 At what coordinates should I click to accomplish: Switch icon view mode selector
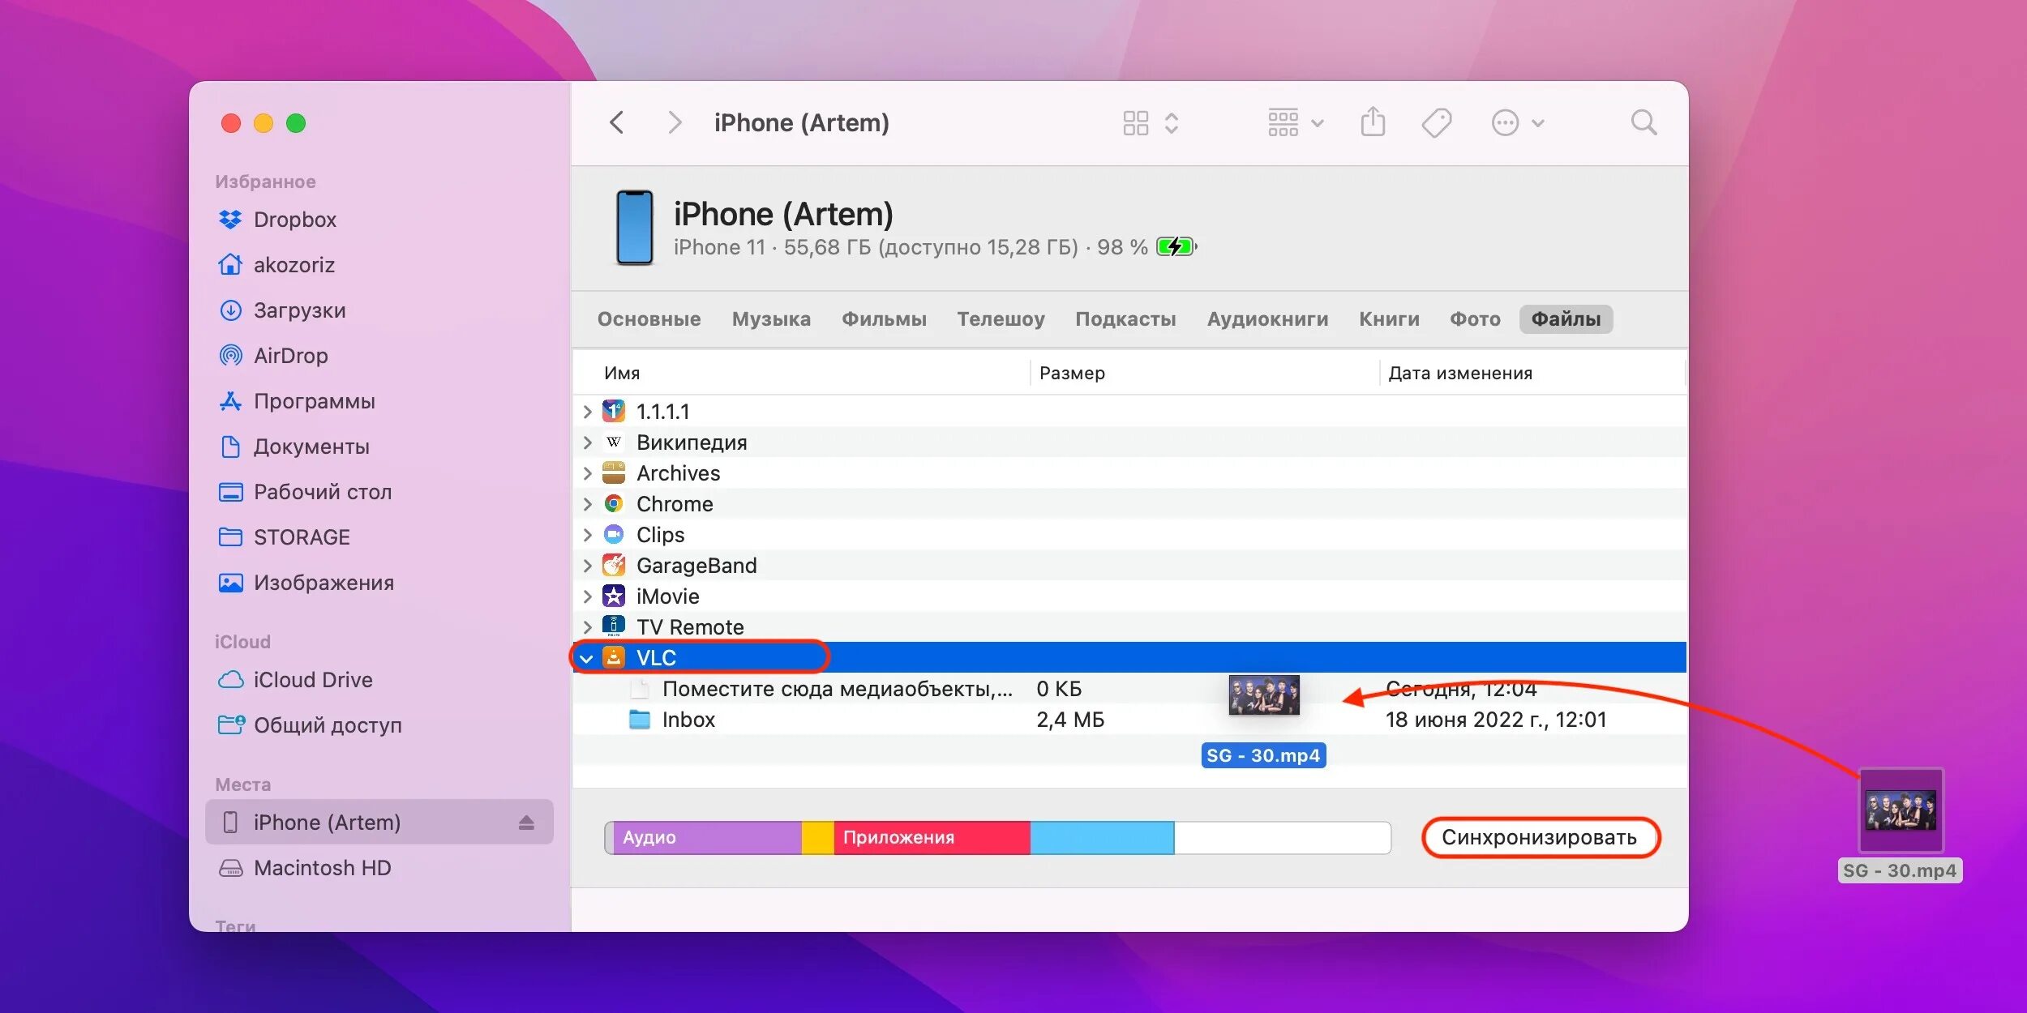1150,123
